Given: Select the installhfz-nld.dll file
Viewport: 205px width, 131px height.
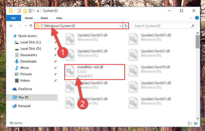Looking at the screenshot, I should [95, 72].
